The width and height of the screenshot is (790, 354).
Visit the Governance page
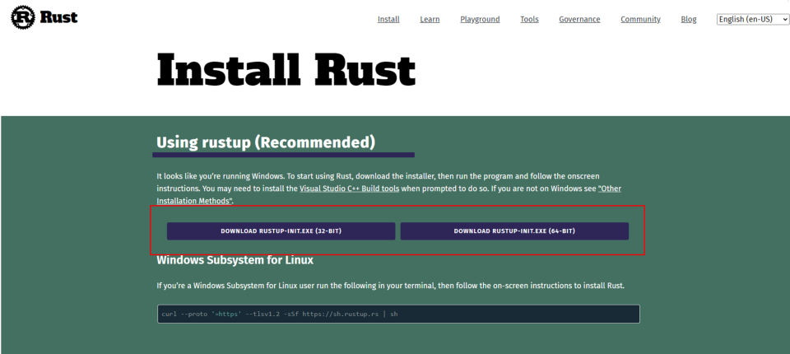pos(579,19)
